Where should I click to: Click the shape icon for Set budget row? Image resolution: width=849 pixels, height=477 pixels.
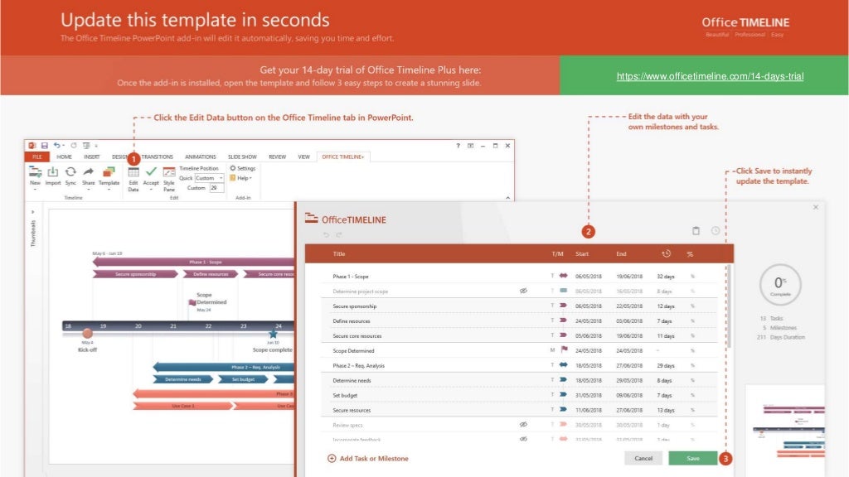click(563, 395)
